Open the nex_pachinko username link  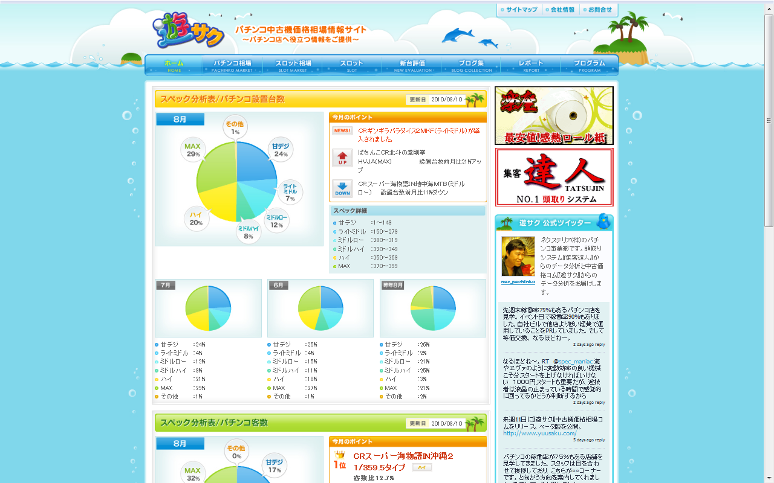point(518,281)
